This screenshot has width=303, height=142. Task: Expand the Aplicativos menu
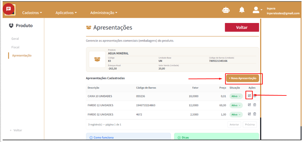tap(66, 13)
